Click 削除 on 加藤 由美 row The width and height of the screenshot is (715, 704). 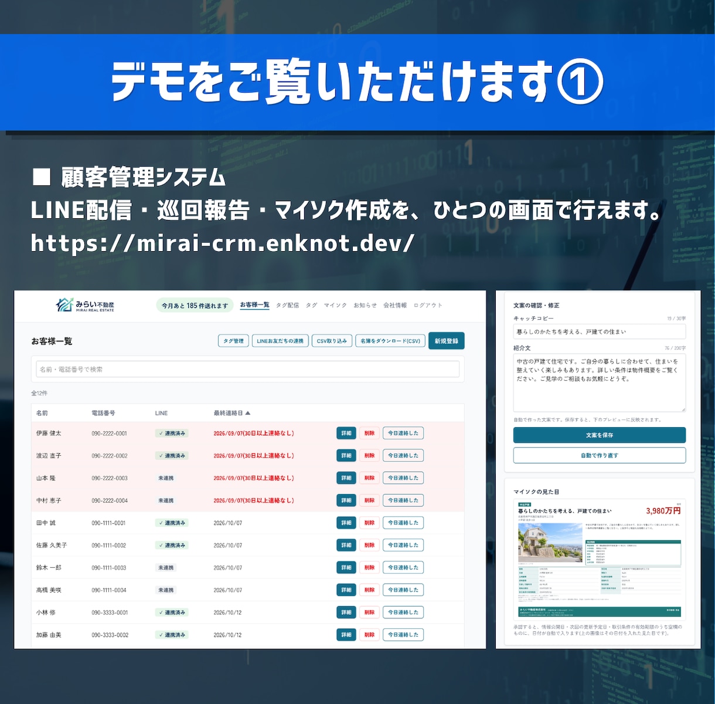(369, 635)
